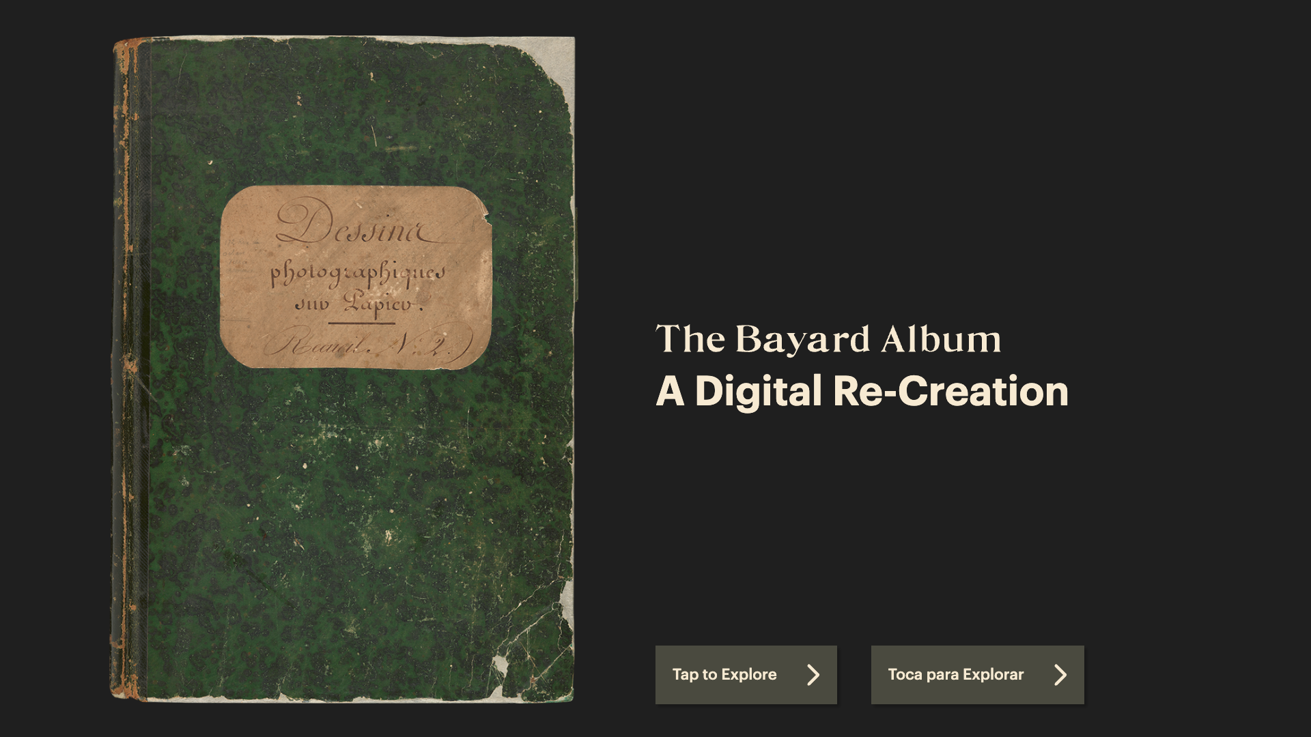Click the underline beneath 'sur Papier'

point(361,322)
